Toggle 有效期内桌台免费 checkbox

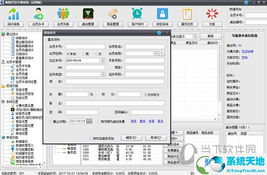point(98,122)
